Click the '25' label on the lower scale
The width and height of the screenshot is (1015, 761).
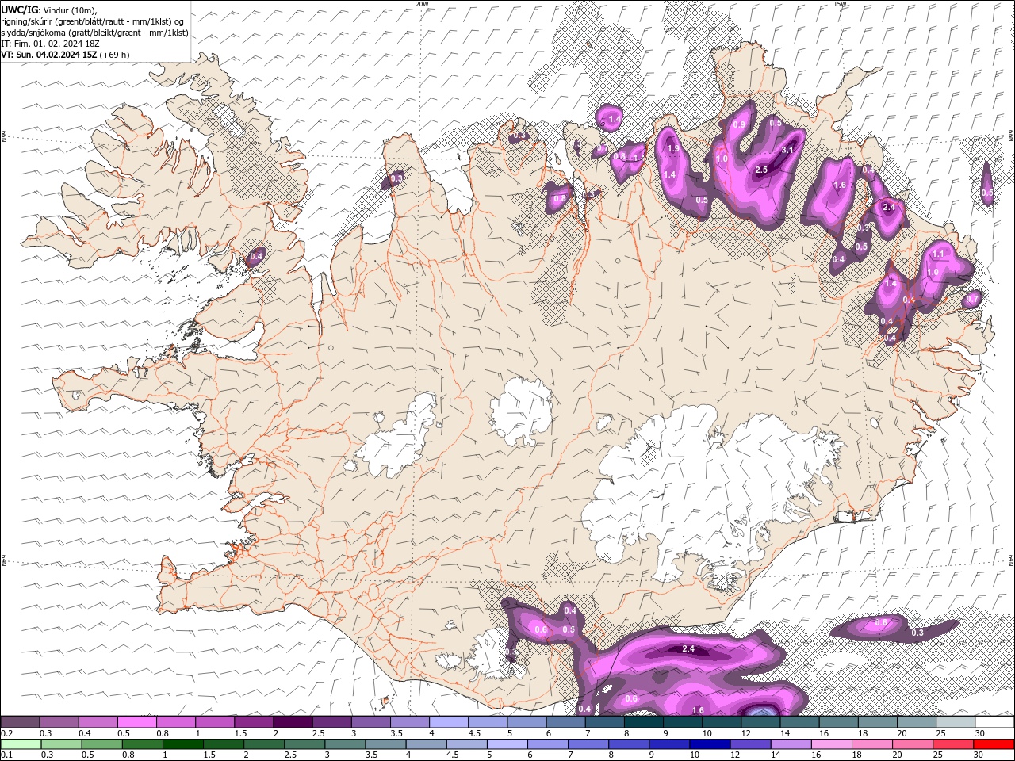(939, 755)
